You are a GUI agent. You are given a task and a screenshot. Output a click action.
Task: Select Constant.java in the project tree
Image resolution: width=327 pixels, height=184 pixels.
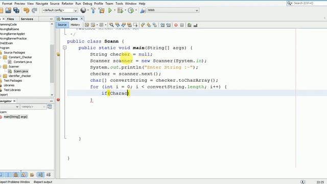tap(22, 62)
